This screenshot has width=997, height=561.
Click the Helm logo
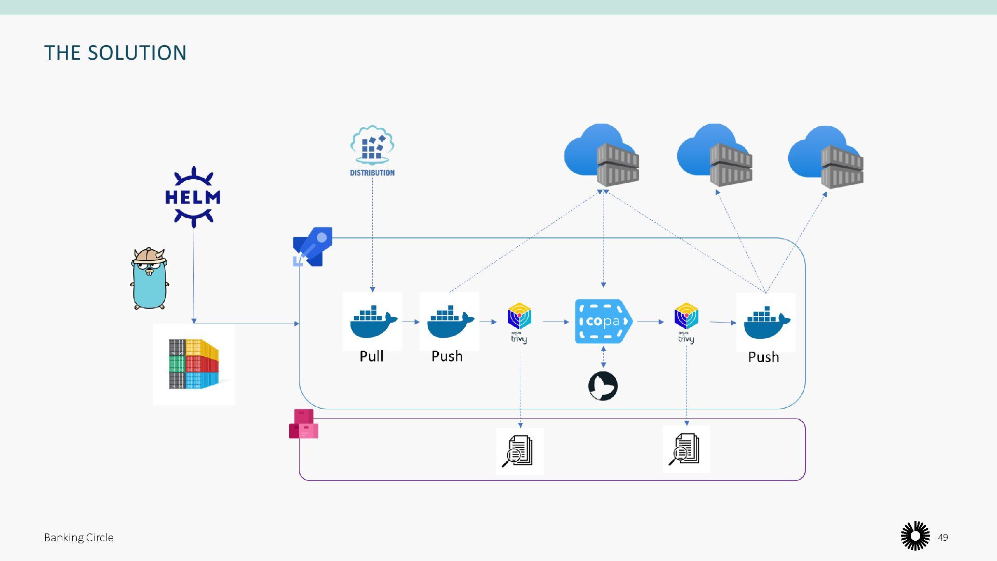193,197
